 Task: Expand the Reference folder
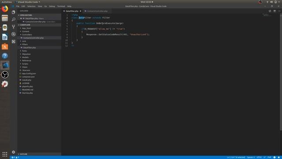(26, 61)
